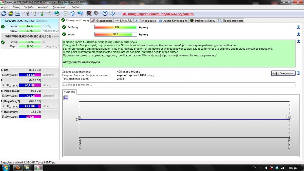This screenshot has width=304, height=171.
Task: Click the refresh arrows toolbar icon
Action: coord(4,13)
